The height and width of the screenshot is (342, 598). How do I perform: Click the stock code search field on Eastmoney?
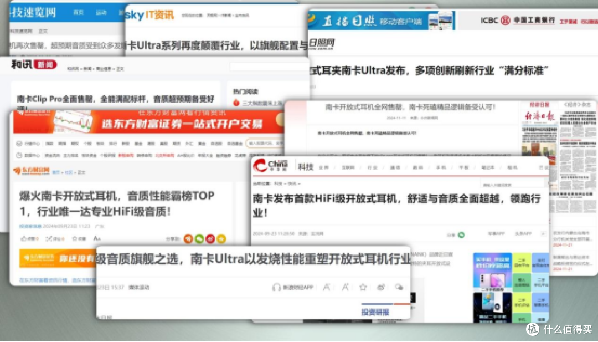click(265, 143)
